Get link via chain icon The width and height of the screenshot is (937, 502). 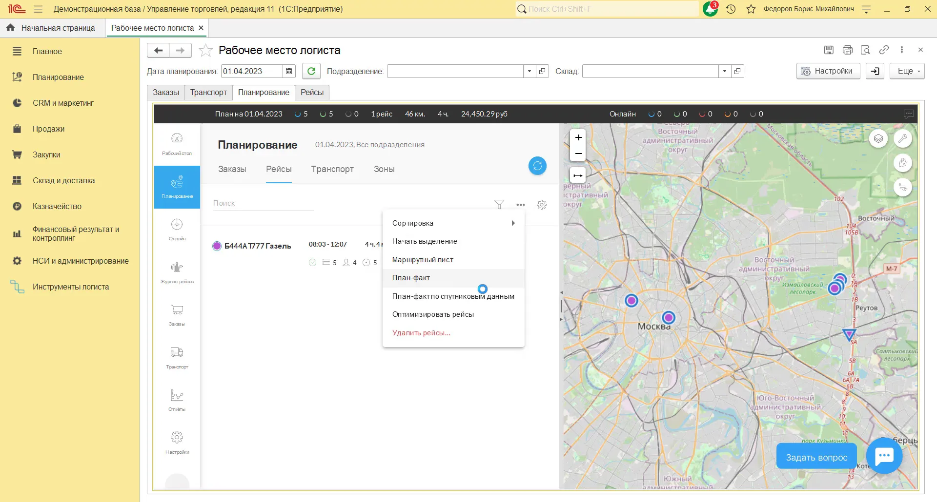point(884,50)
